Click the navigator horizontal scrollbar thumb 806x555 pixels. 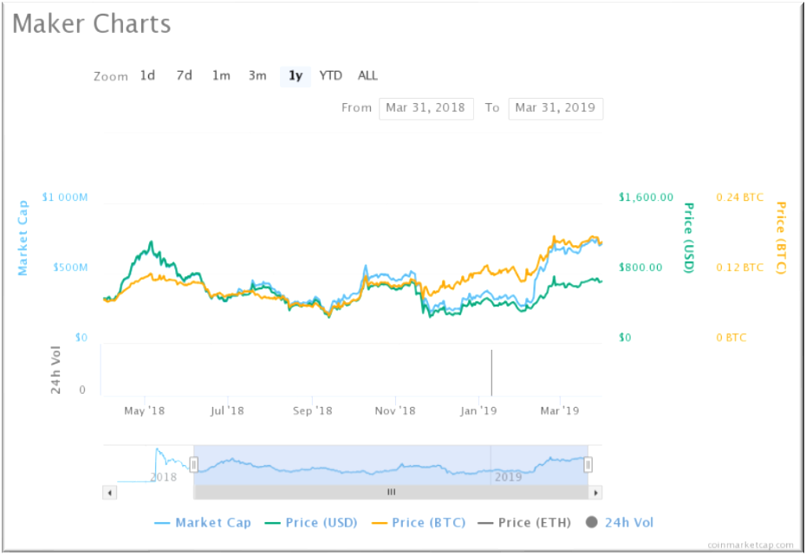(x=391, y=493)
